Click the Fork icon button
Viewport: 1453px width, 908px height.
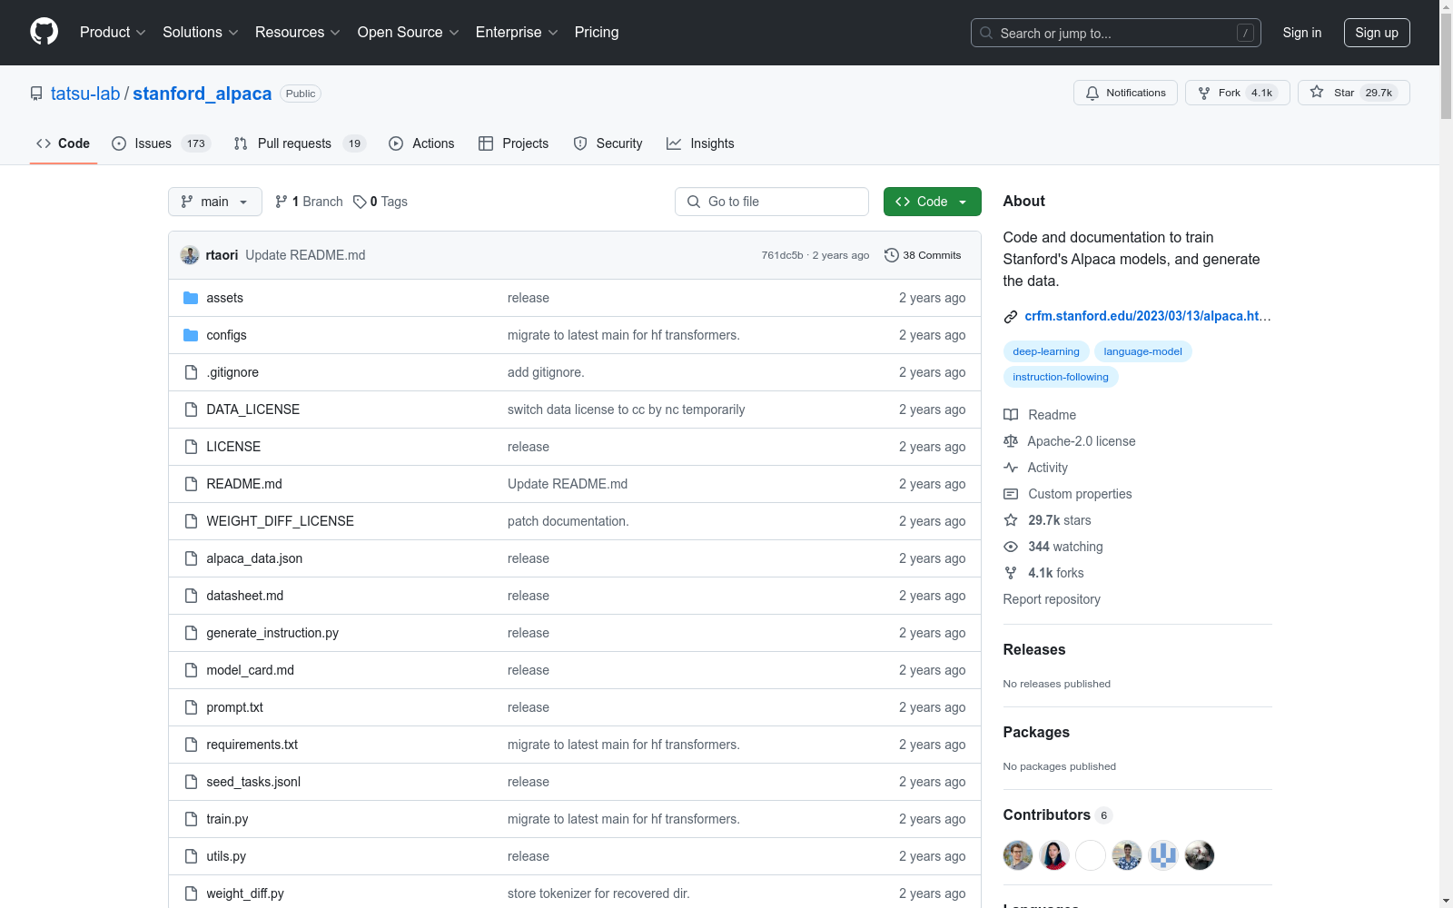point(1237,93)
